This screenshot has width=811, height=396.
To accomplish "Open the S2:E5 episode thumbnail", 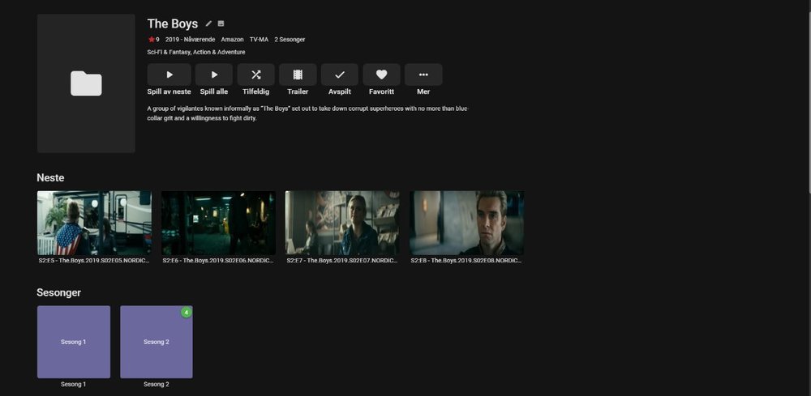I will (94, 223).
